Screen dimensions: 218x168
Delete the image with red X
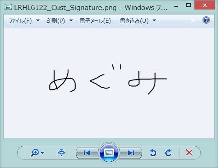click(189, 153)
